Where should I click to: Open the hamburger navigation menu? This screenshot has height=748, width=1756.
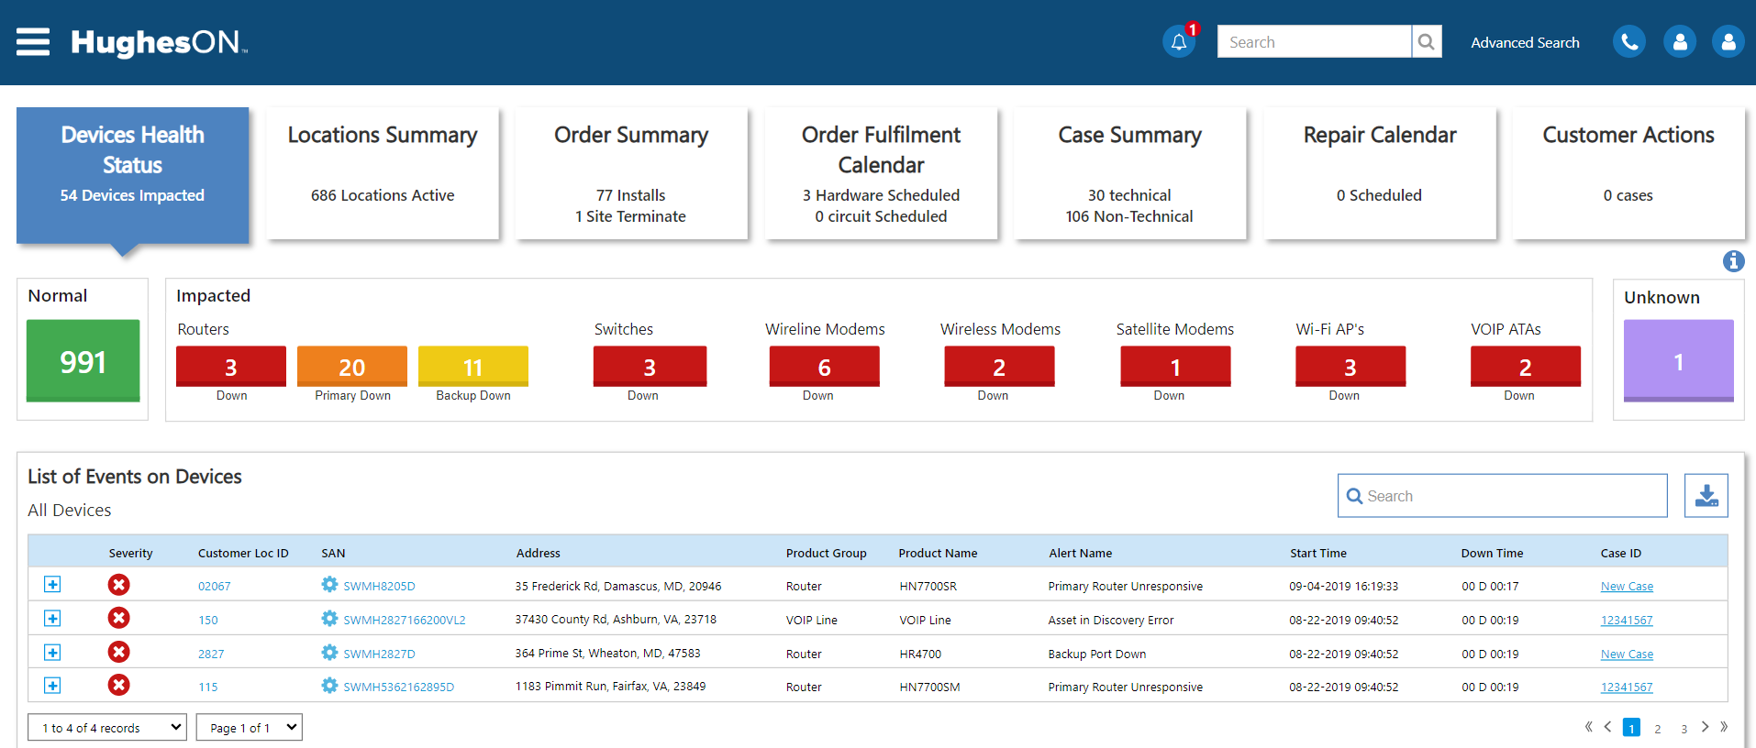point(33,42)
